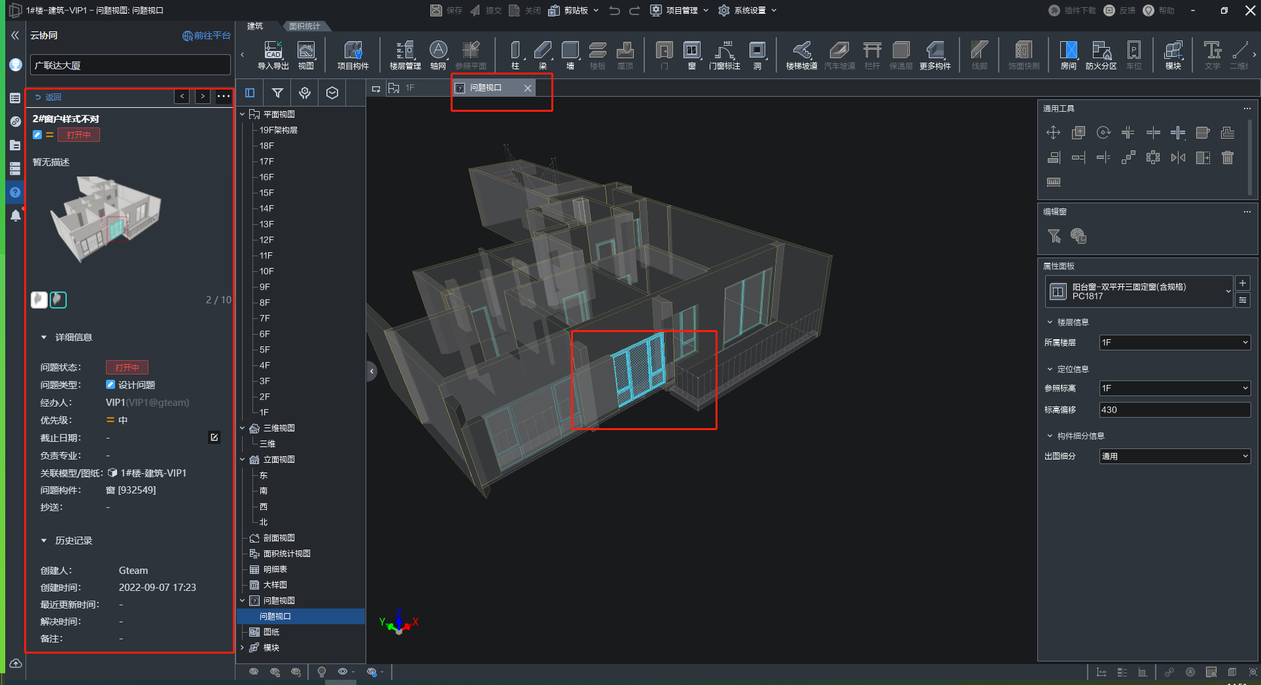Expand the 模块 tree node
1261x685 pixels.
pos(243,648)
